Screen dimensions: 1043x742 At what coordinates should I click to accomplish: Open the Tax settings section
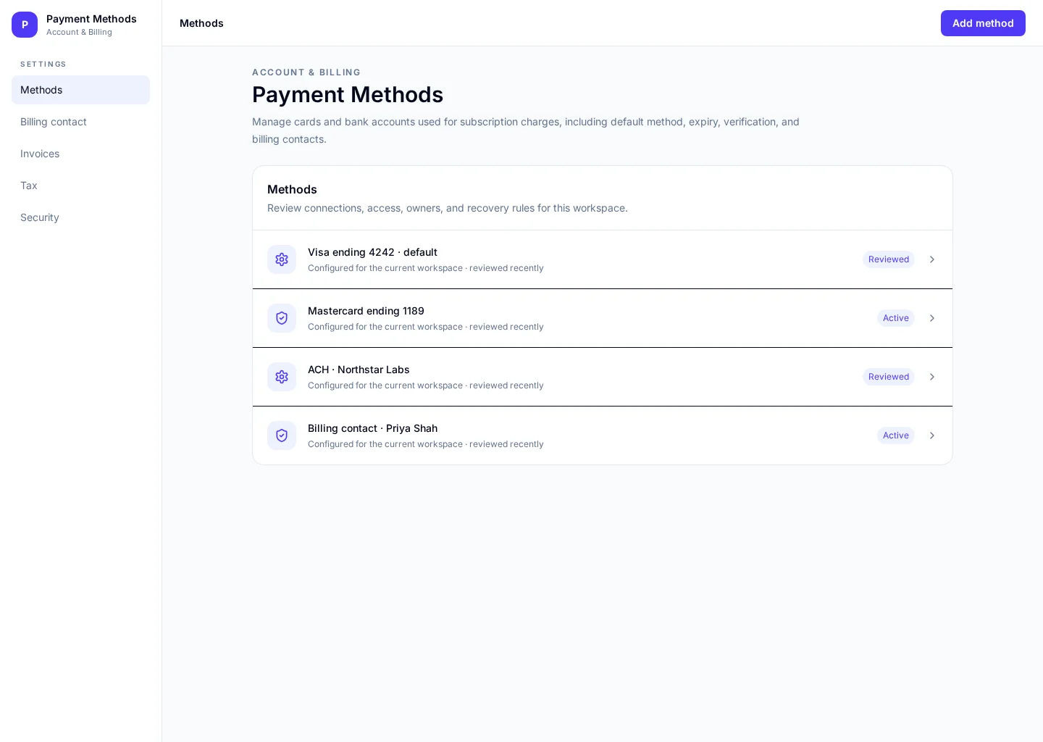click(x=80, y=185)
